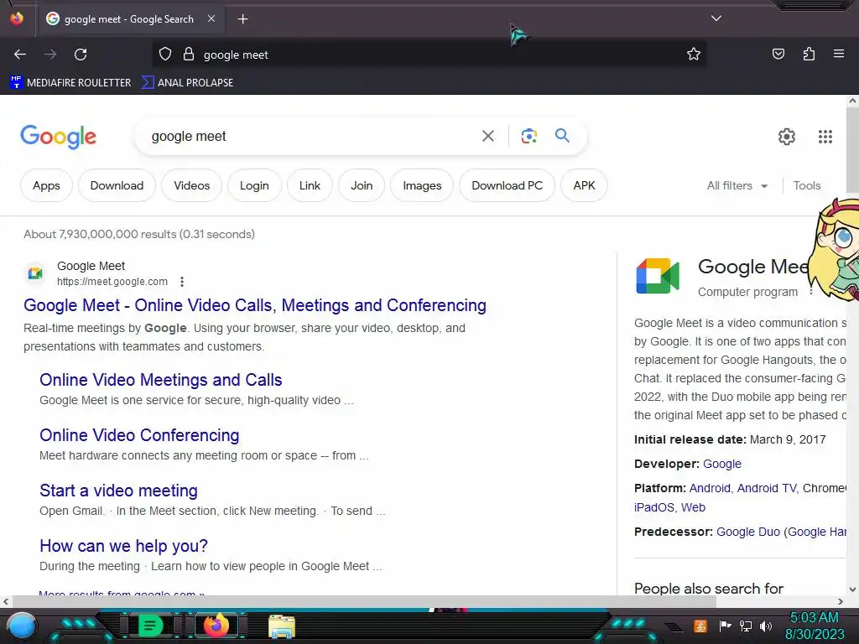Open Start a video meeting link
Viewport: 859px width, 644px height.
(x=118, y=490)
